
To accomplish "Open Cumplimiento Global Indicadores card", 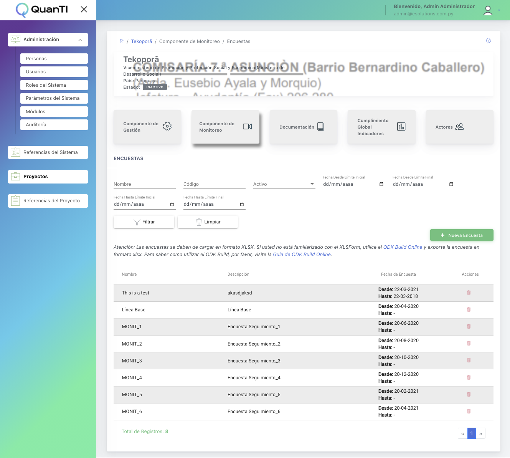I will tap(381, 127).
